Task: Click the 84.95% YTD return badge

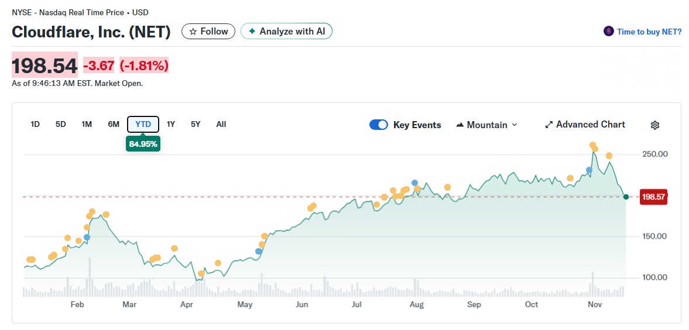Action: tap(143, 144)
